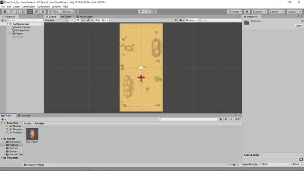Select the Rect transform tool

[30, 11]
